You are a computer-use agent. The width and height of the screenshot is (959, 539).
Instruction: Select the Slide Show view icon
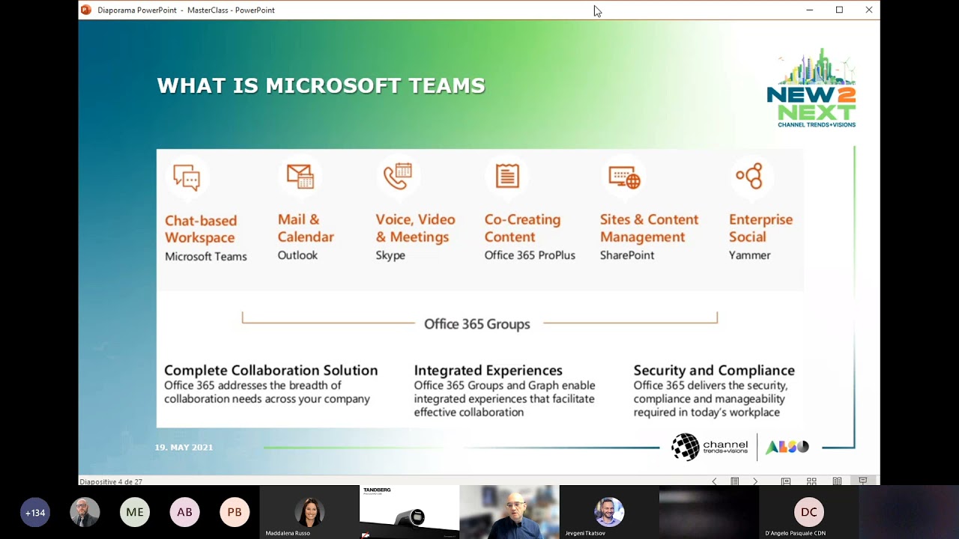coord(862,481)
